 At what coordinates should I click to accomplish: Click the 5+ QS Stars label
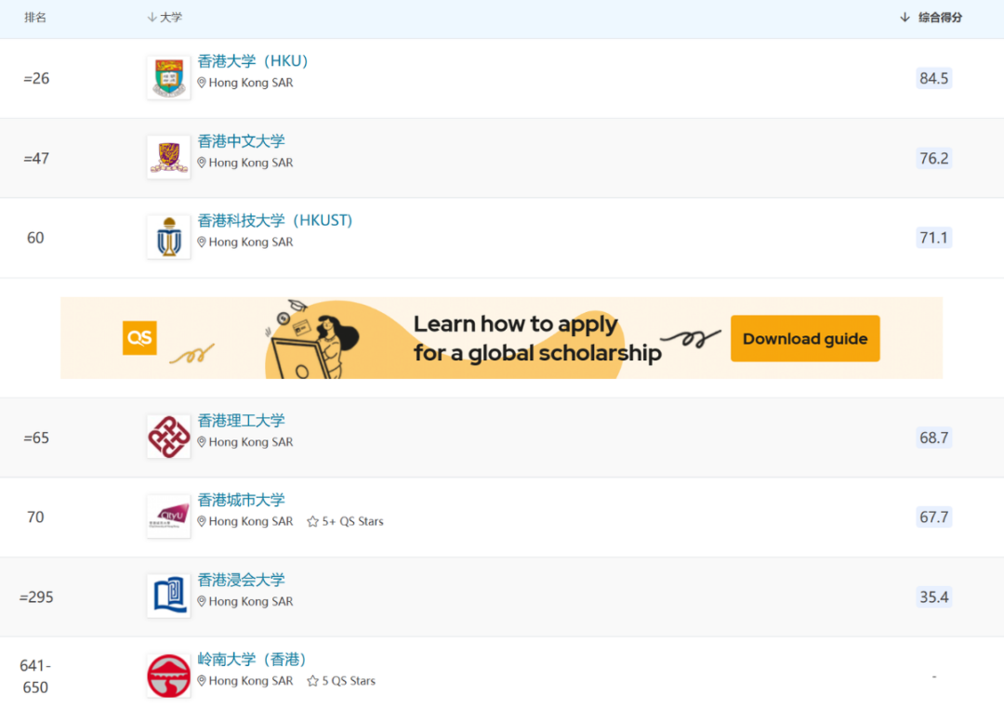point(353,522)
